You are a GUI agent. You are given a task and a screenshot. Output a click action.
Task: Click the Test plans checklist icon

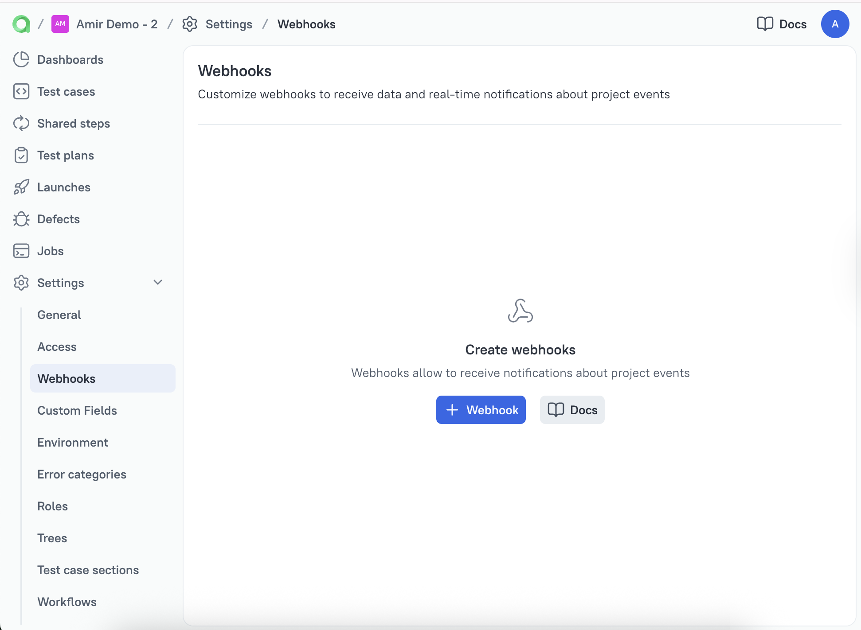(x=22, y=155)
